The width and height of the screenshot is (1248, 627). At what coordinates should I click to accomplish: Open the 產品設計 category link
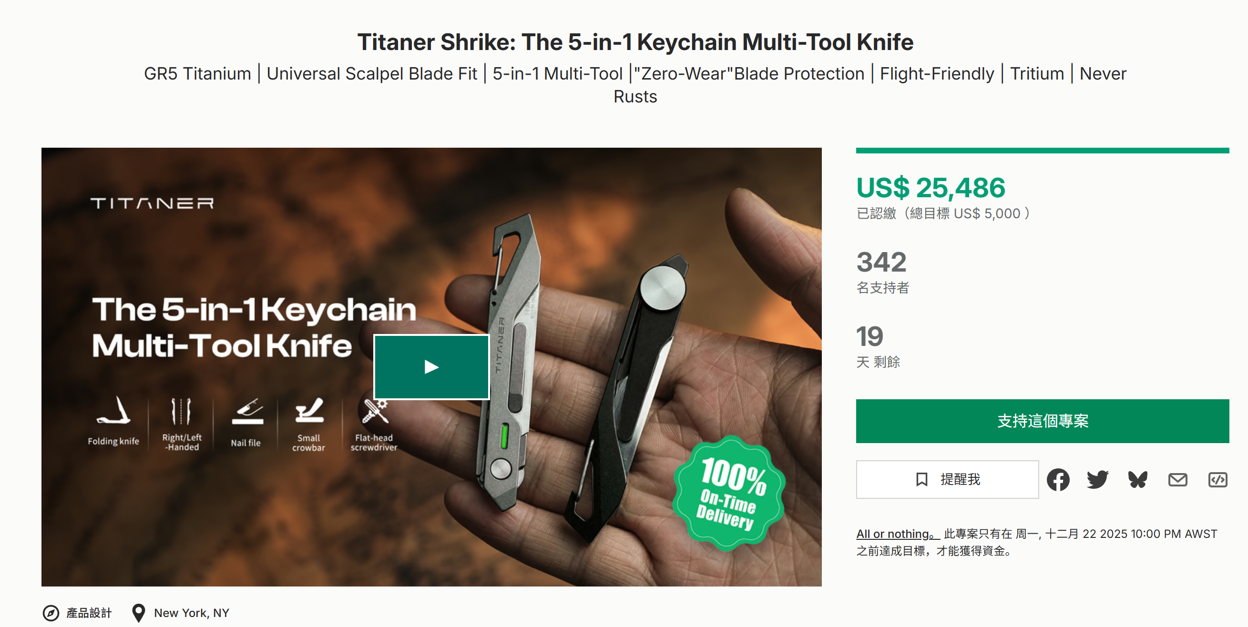click(89, 613)
